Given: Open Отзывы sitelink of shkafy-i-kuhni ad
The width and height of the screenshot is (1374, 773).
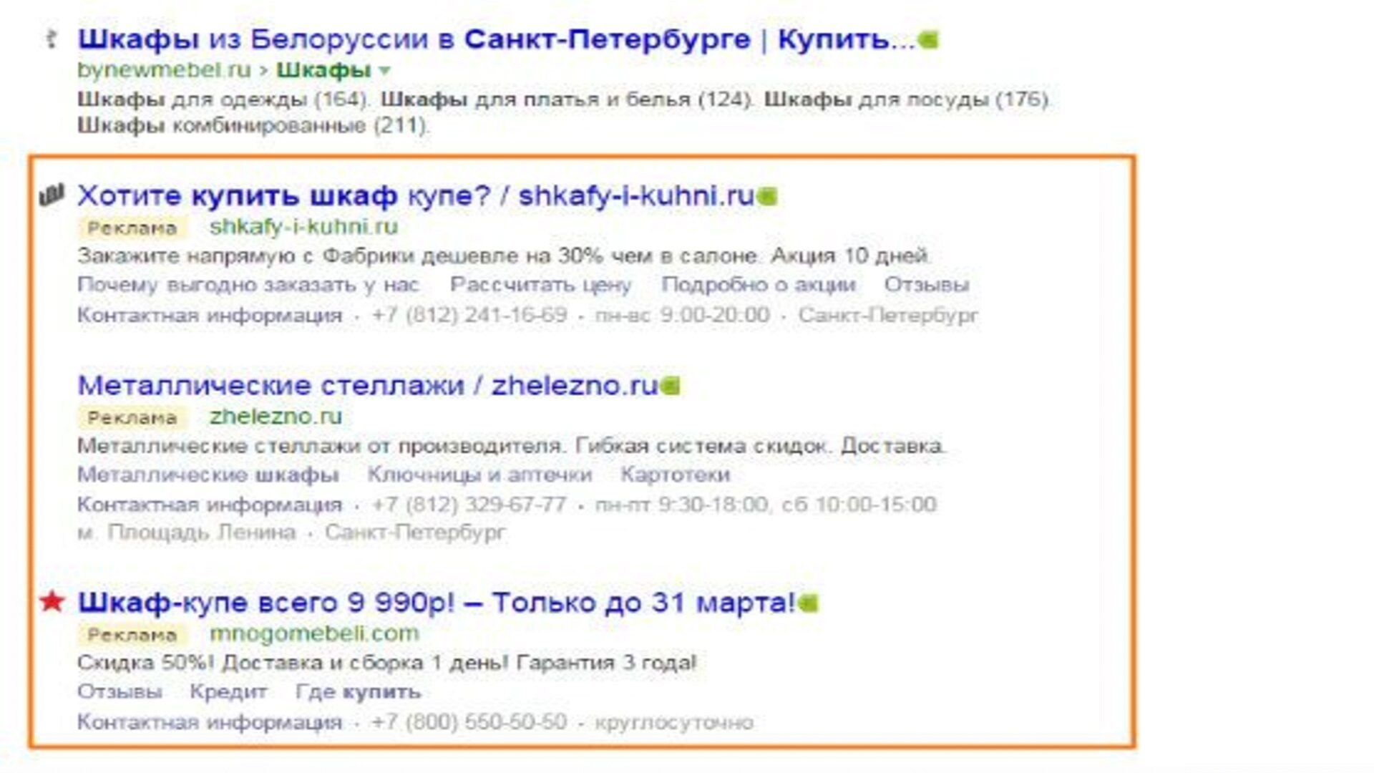Looking at the screenshot, I should point(927,285).
